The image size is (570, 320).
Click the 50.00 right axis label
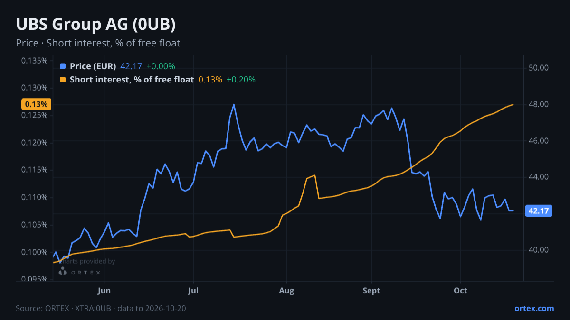click(539, 68)
